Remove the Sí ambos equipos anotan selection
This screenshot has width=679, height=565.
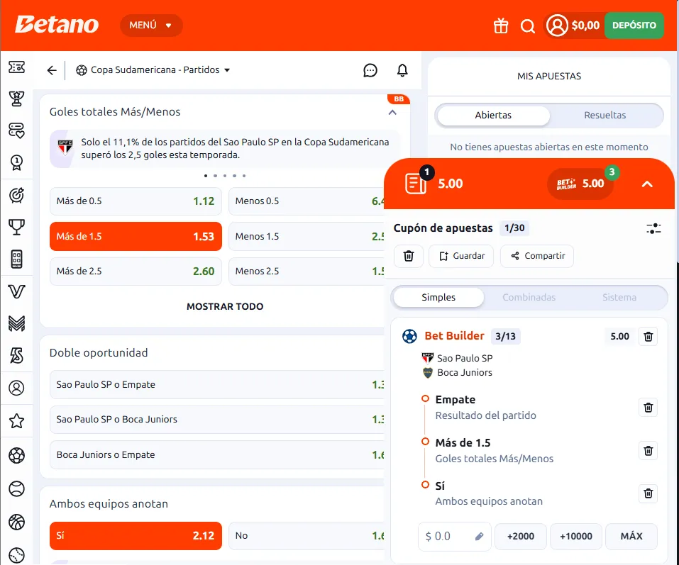coord(648,493)
